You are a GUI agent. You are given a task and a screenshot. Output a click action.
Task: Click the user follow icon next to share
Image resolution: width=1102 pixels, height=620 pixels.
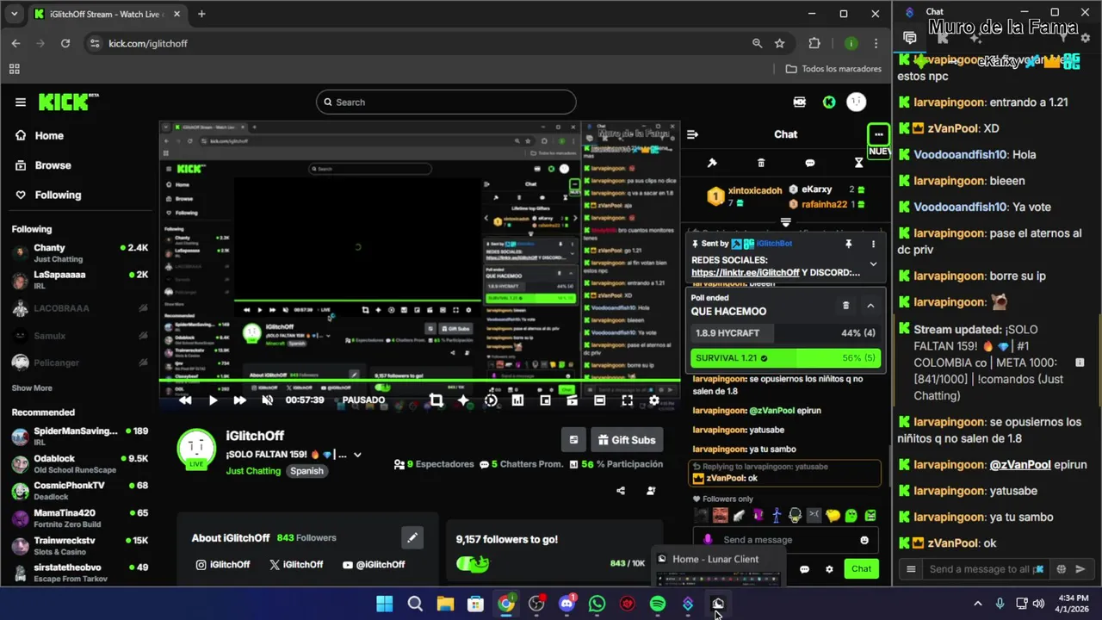pyautogui.click(x=651, y=491)
